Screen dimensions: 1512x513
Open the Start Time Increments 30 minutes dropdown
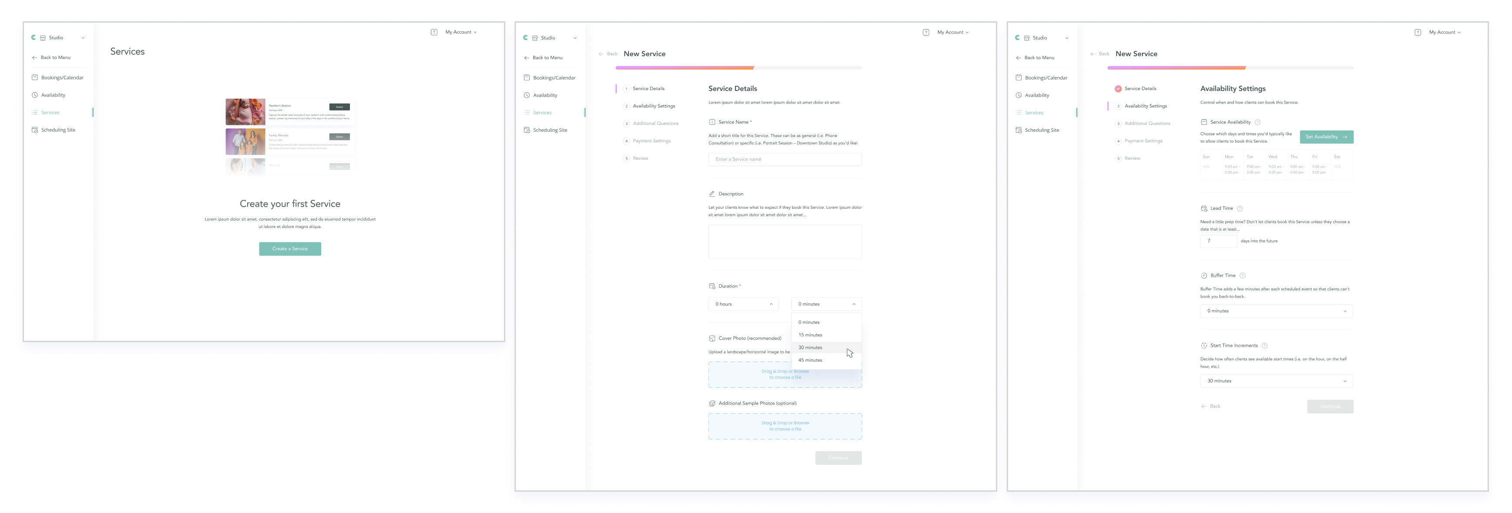click(1276, 381)
